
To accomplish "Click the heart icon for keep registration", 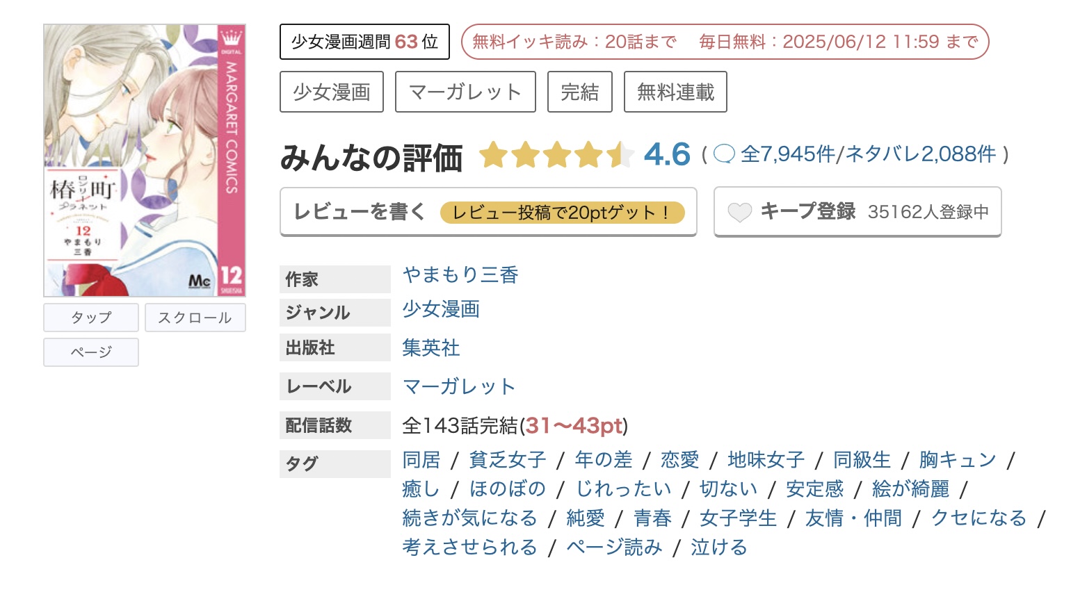I will 739,211.
